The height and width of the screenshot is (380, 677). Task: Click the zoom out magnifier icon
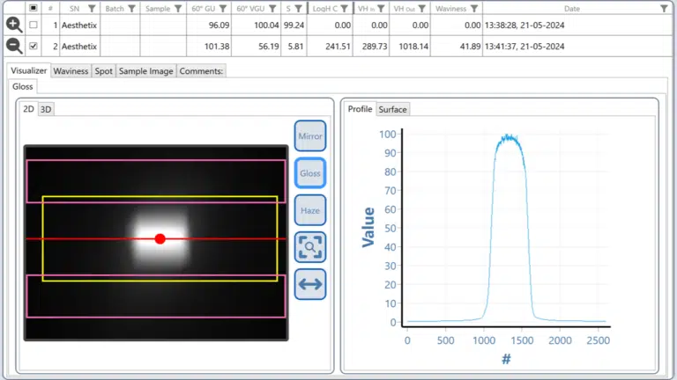pyautogui.click(x=14, y=47)
